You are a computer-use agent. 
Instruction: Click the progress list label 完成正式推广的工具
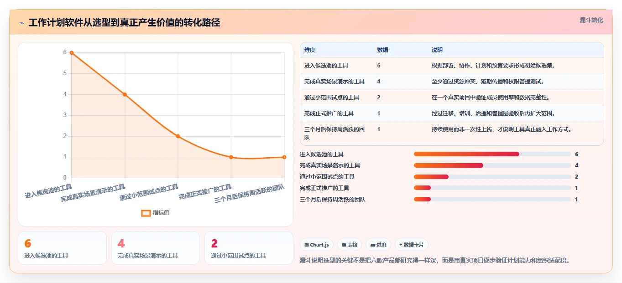(324, 188)
